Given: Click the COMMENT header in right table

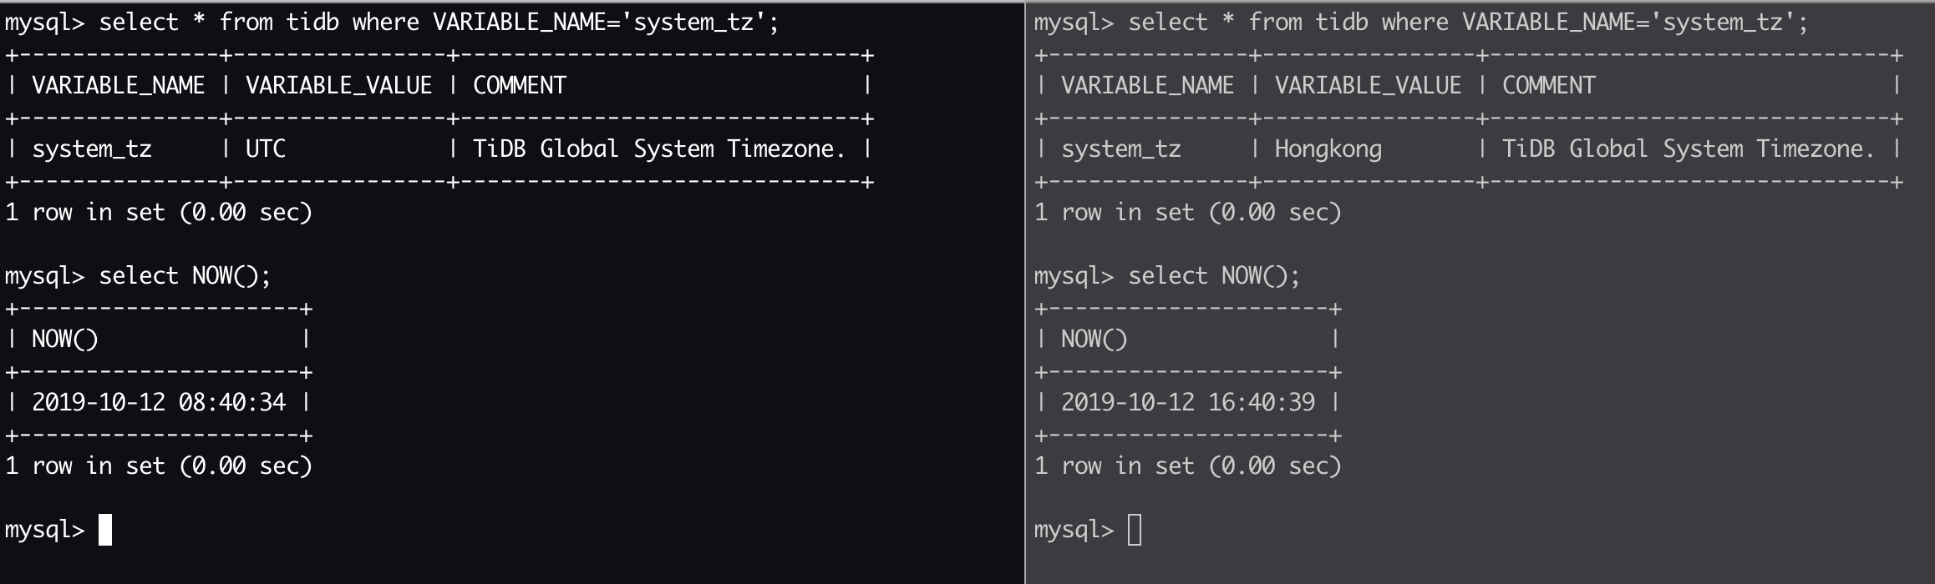Looking at the screenshot, I should 1549,86.
